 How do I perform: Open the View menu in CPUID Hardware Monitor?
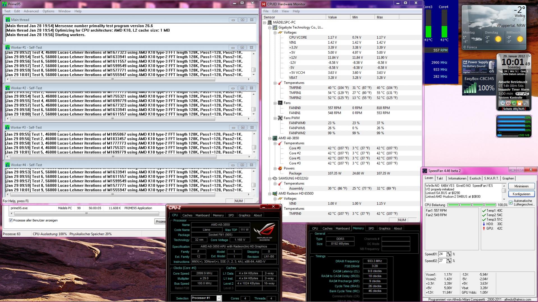coord(285,11)
